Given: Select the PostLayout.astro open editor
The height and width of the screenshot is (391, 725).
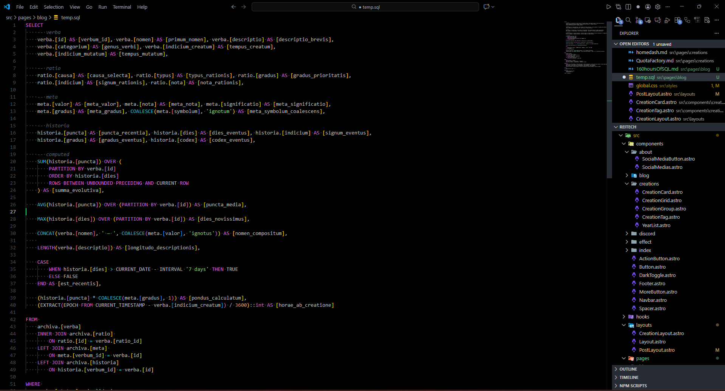Looking at the screenshot, I should point(654,94).
